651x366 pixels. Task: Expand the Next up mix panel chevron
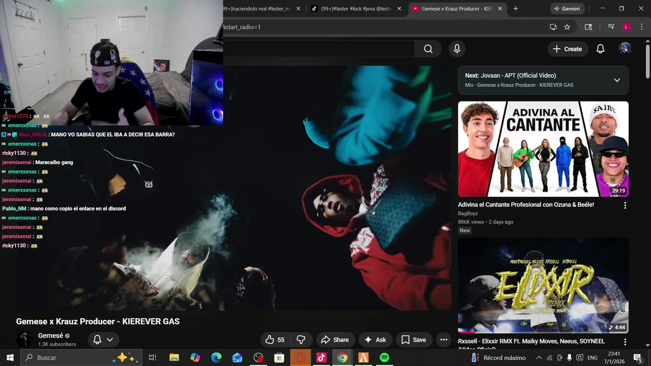coord(617,80)
